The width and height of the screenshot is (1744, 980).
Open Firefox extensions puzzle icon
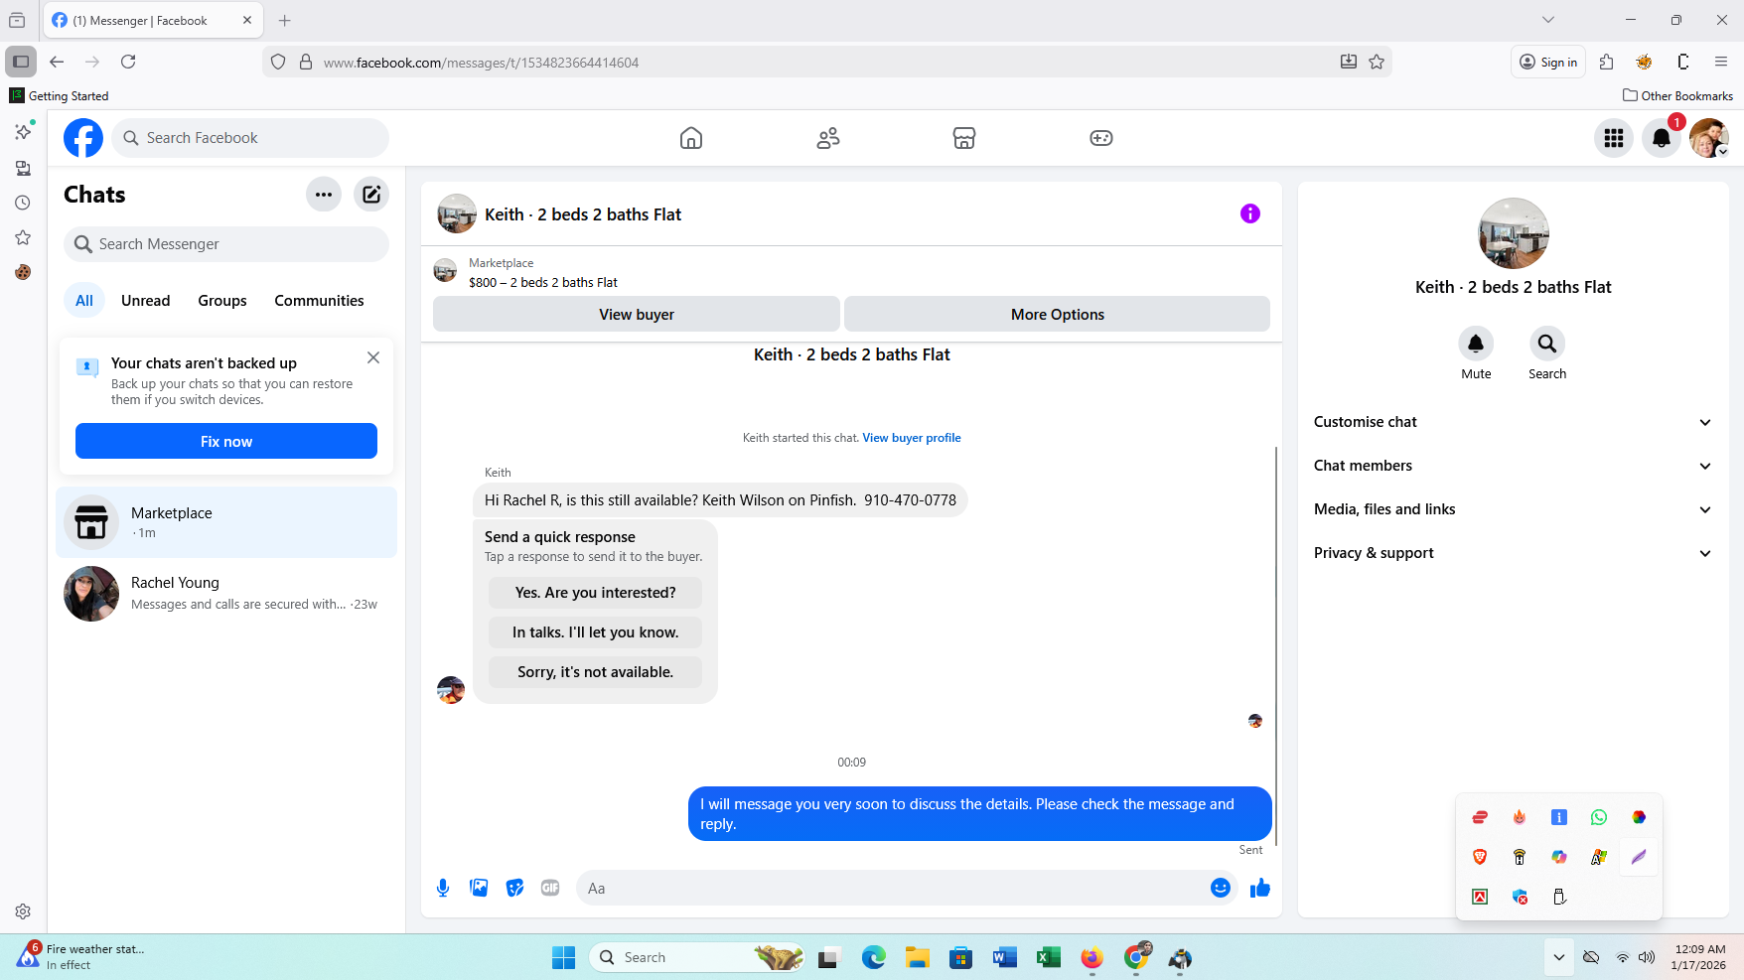point(1606,62)
